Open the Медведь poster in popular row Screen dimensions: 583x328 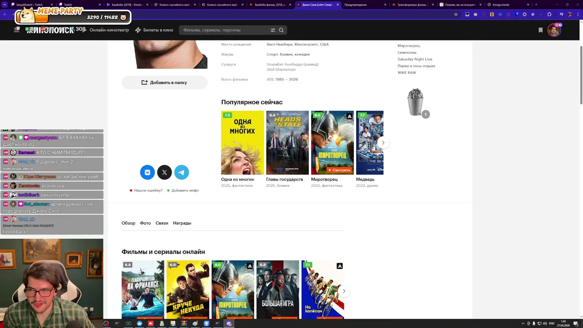click(370, 143)
